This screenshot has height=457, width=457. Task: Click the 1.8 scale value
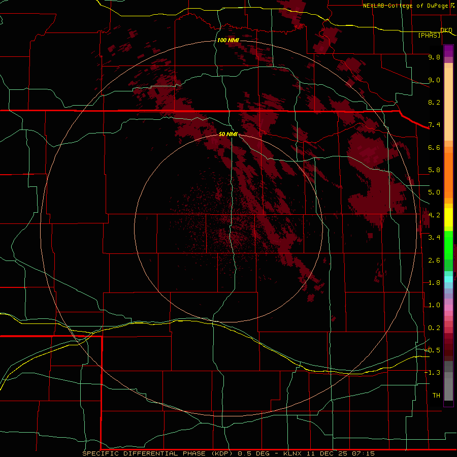point(434,283)
